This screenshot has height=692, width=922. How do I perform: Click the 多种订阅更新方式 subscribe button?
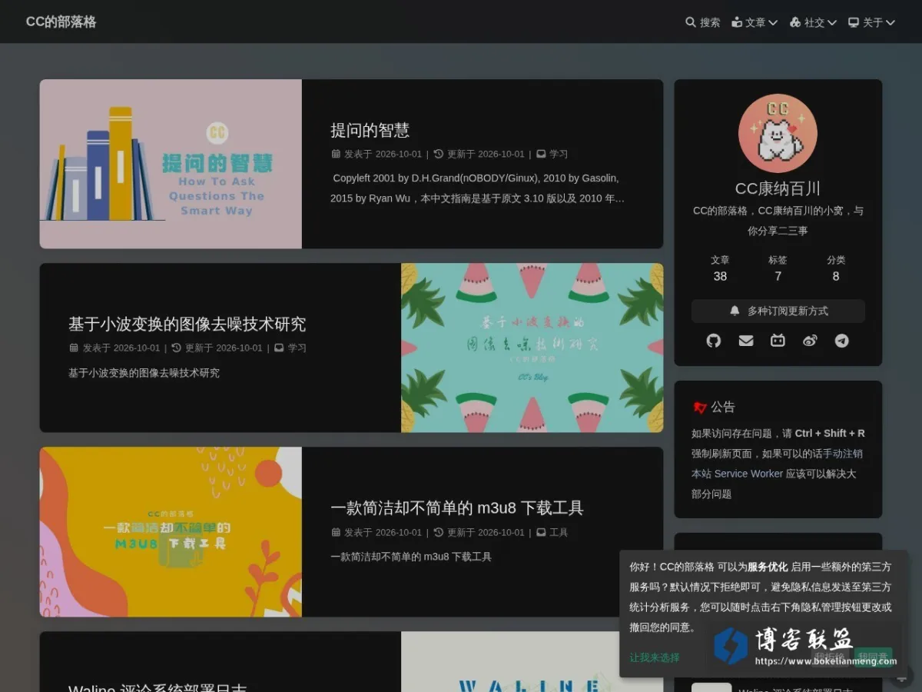pos(778,311)
